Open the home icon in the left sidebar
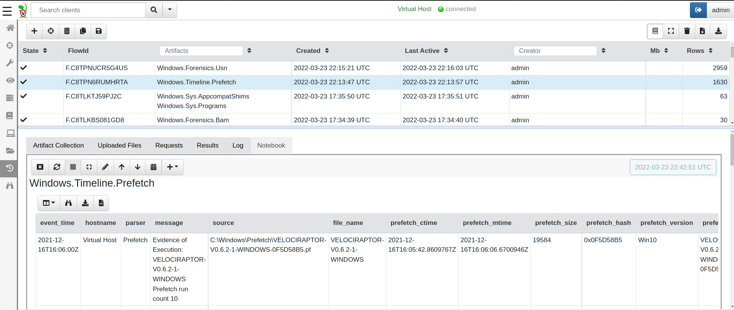 (x=10, y=28)
